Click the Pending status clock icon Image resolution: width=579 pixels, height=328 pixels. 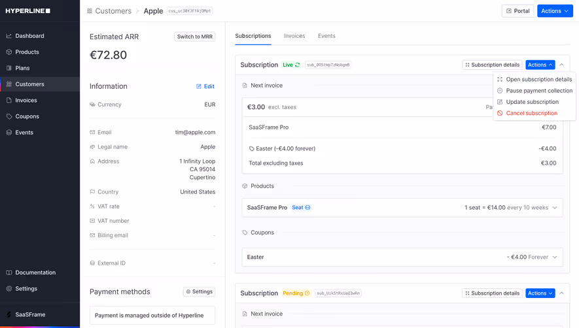coord(307,293)
